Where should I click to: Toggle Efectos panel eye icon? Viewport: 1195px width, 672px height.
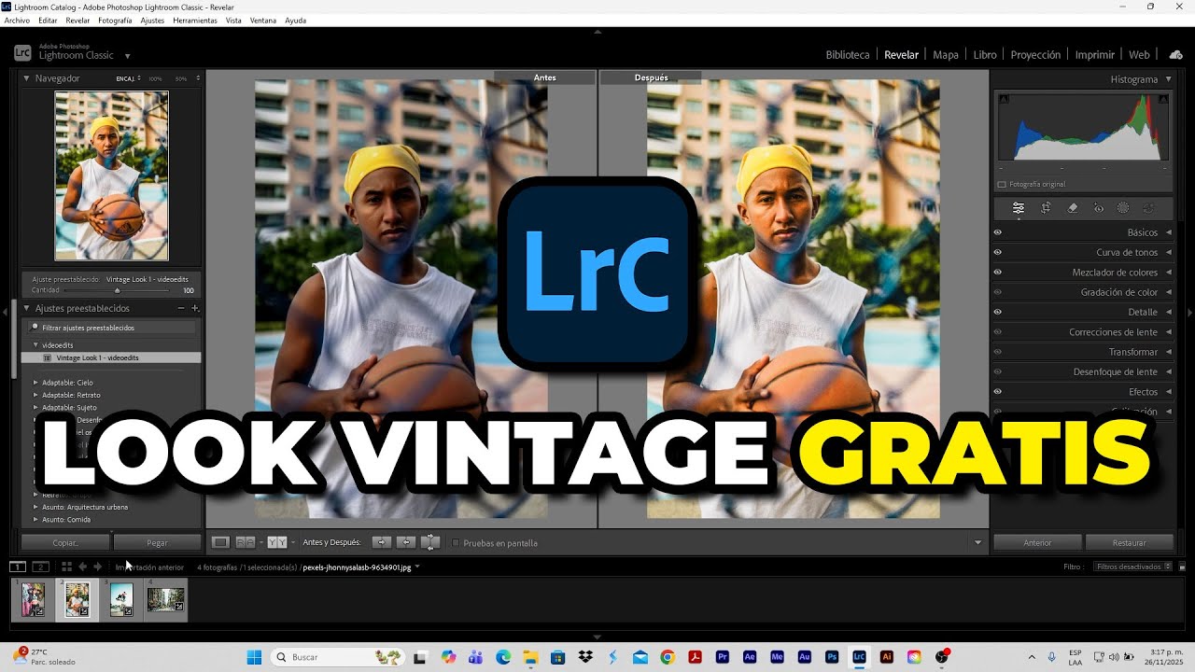click(997, 392)
